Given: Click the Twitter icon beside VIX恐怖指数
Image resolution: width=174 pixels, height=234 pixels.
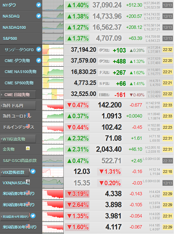Looking at the screenshot, I should point(33,171).
